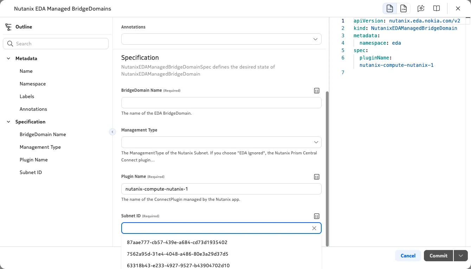Click the Cancel button

click(x=408, y=256)
